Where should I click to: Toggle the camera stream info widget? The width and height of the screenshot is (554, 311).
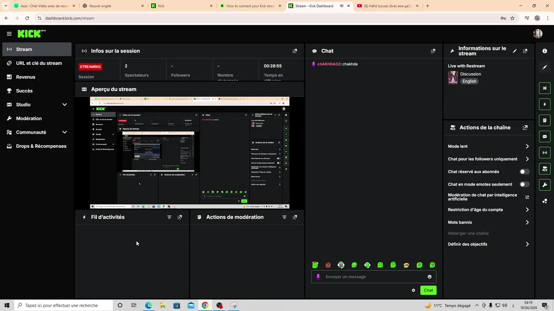pyautogui.click(x=544, y=168)
